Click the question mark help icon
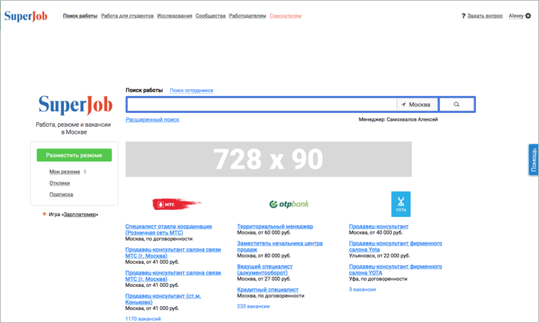 tap(464, 15)
